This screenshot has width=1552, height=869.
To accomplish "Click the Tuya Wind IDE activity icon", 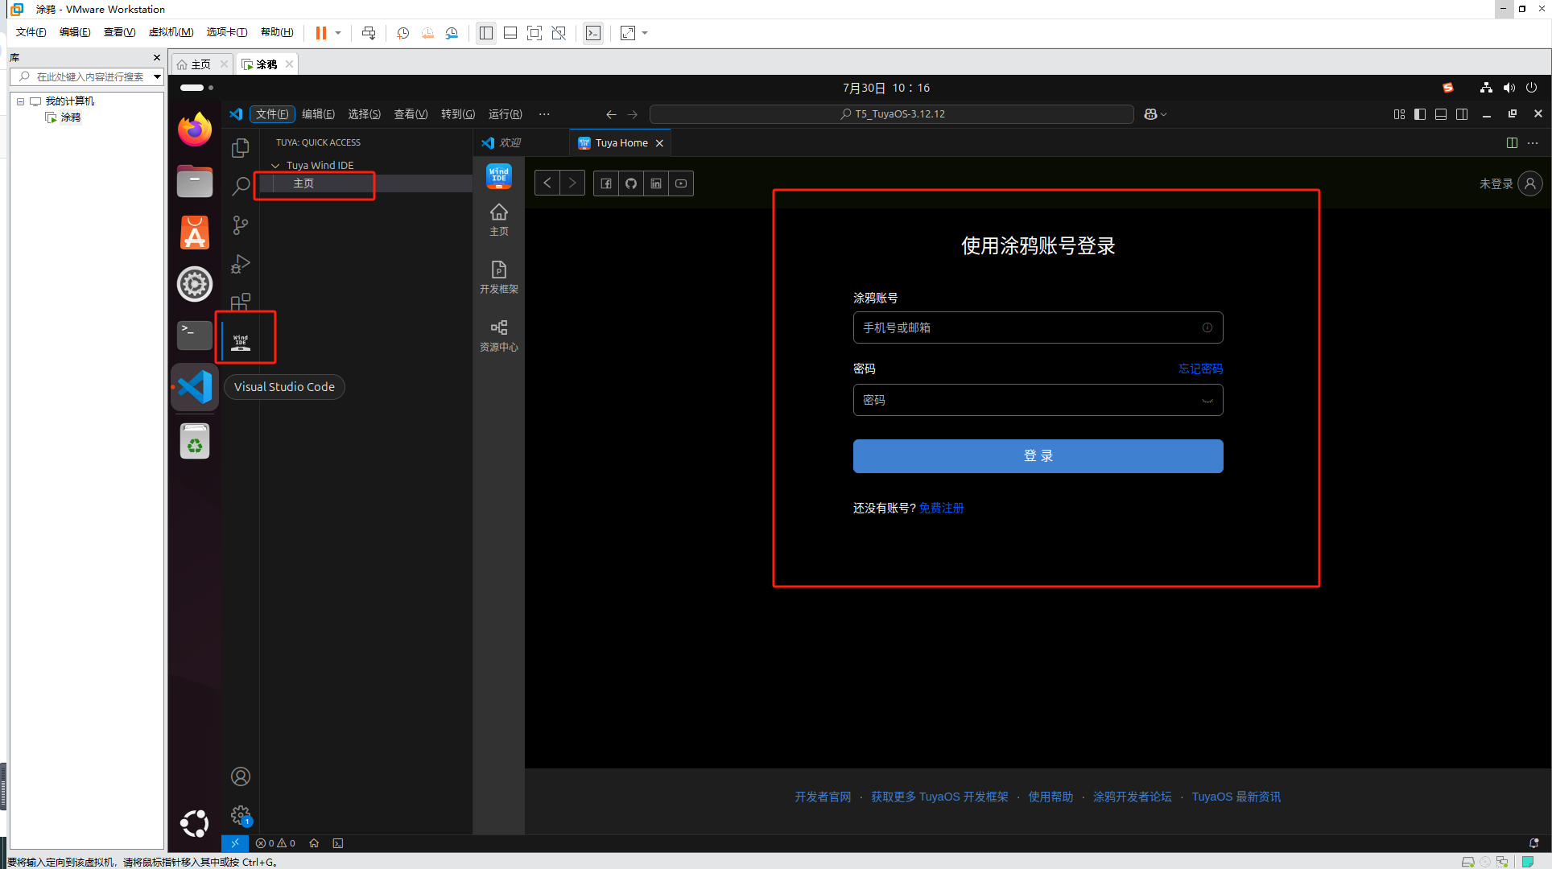I will [241, 341].
